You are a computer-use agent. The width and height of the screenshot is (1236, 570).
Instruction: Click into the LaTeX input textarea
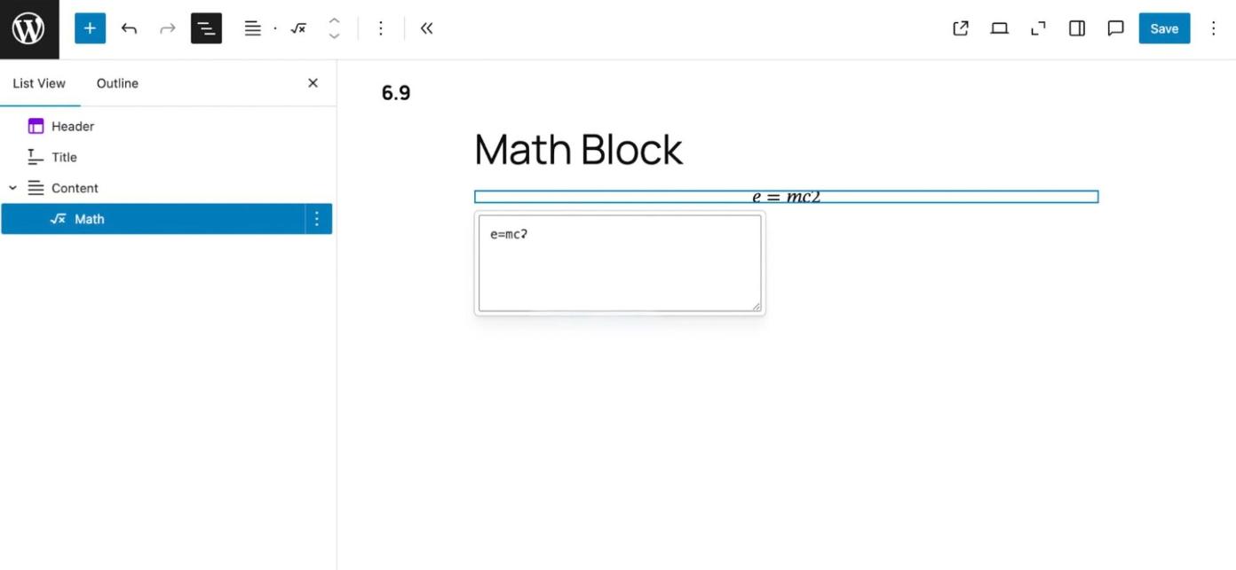[x=619, y=264]
